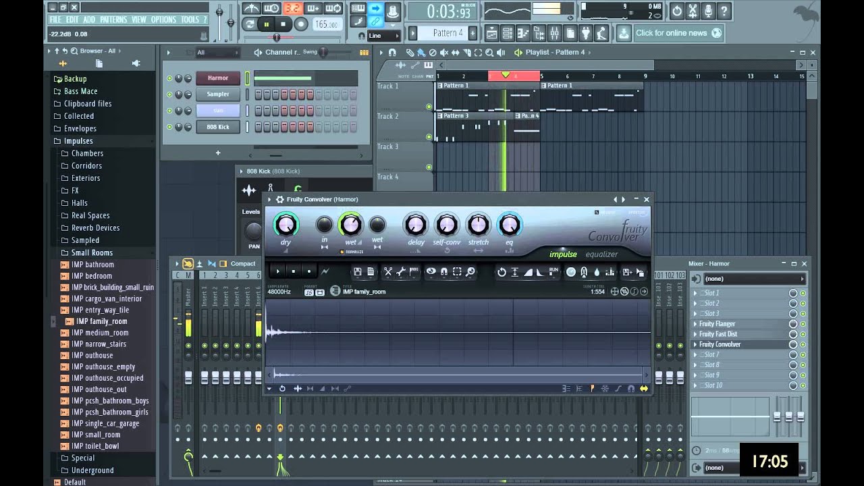The width and height of the screenshot is (864, 486).
Task: Click the Harmor channel button
Action: (x=218, y=78)
